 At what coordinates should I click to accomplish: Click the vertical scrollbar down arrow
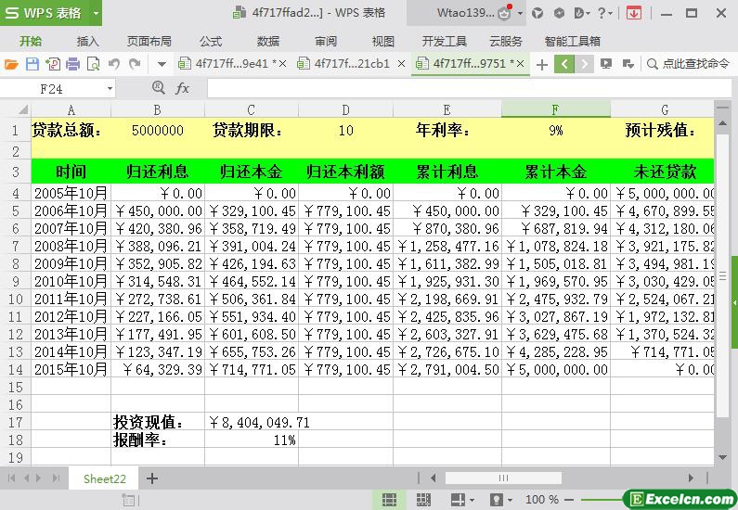tap(722, 456)
